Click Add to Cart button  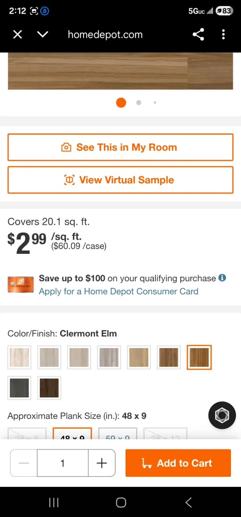pos(178,463)
